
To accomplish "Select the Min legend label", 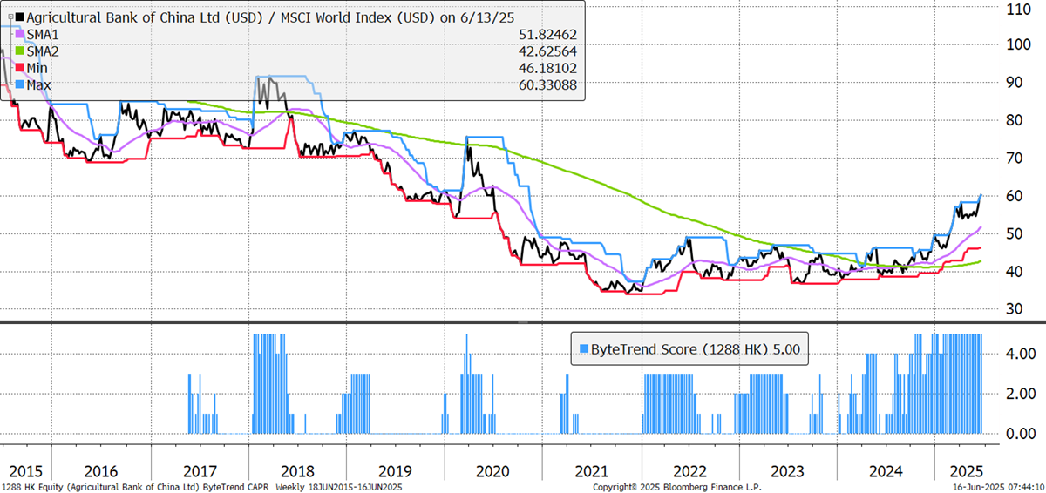I will (x=39, y=68).
